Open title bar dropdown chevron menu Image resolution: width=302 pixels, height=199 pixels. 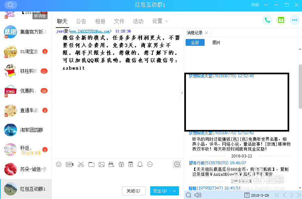266,5
